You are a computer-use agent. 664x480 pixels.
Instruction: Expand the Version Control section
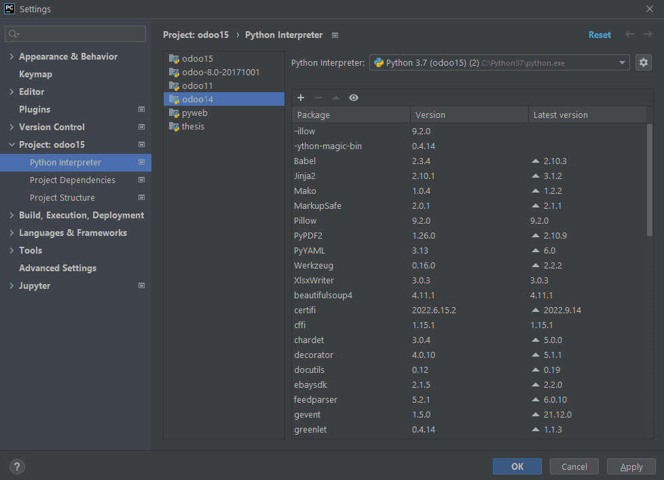(x=12, y=127)
